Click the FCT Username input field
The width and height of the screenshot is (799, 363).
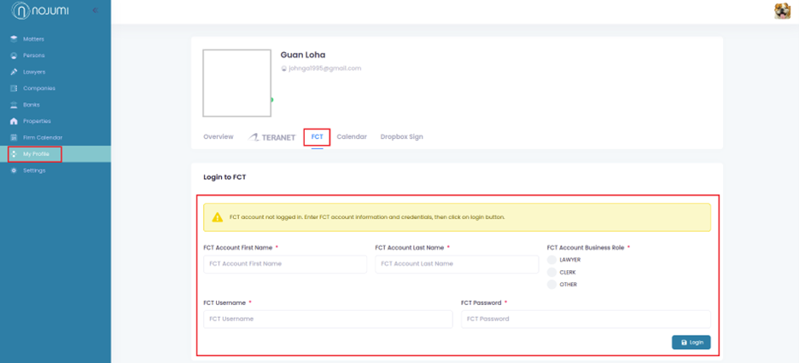[x=328, y=319]
